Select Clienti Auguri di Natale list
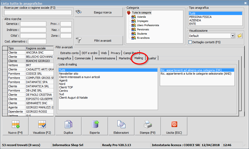 (x=108, y=98)
